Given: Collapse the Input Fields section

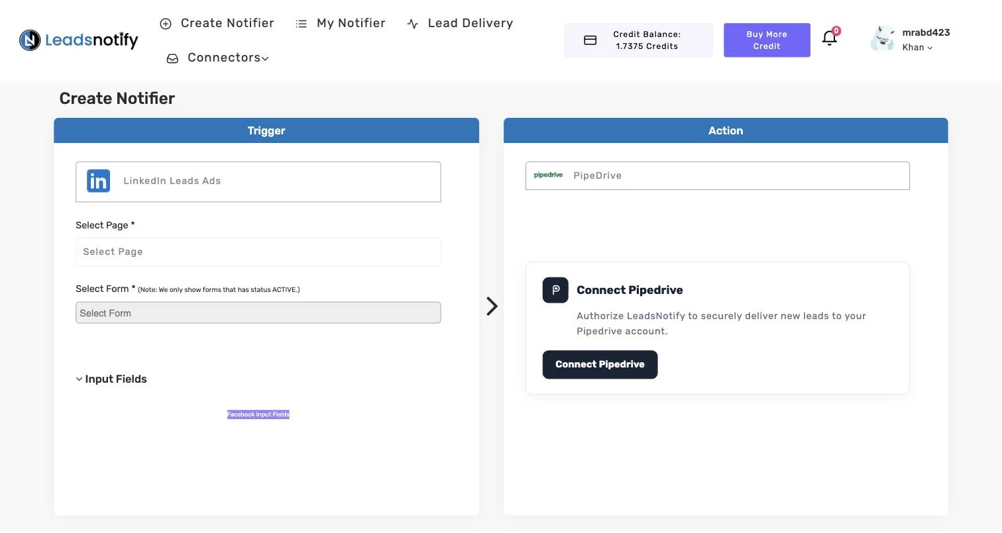Looking at the screenshot, I should click(x=111, y=379).
